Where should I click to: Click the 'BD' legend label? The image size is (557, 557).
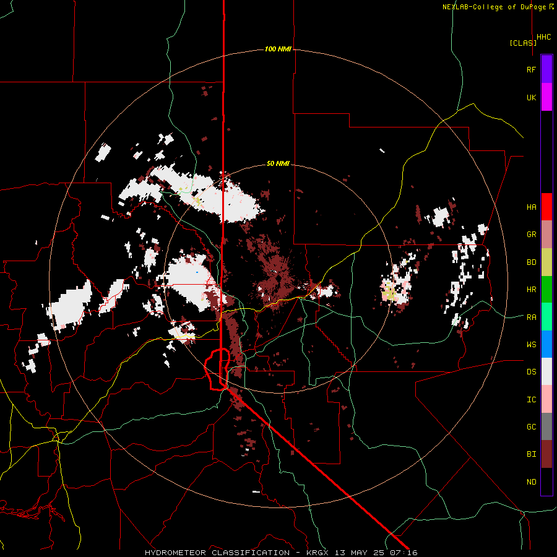tap(531, 262)
